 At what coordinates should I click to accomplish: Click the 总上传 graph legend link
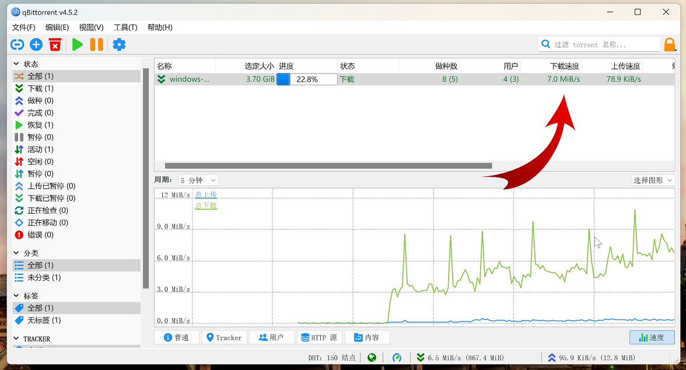[x=205, y=195]
